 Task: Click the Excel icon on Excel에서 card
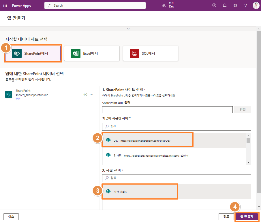[76, 53]
